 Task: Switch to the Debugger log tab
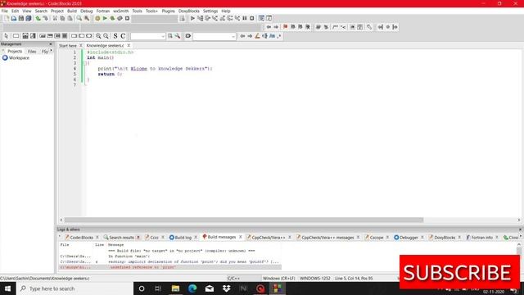point(409,238)
